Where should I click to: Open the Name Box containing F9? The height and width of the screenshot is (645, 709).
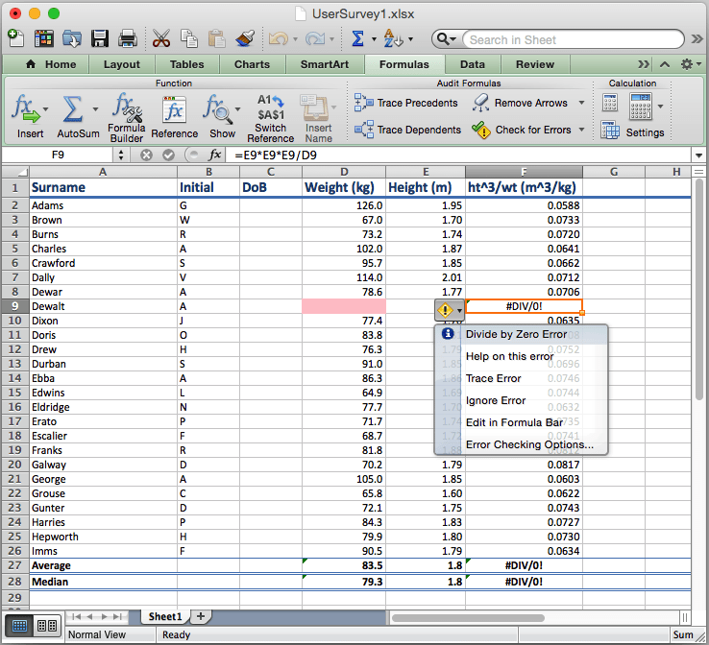(58, 155)
